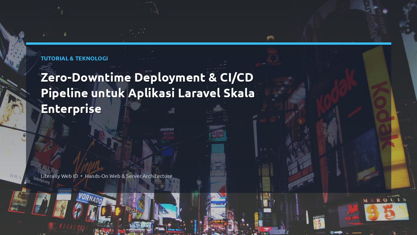The image size is (417, 235).
Task: Click the Hands-On Web & Server Architecture tagline
Action: coord(129,176)
